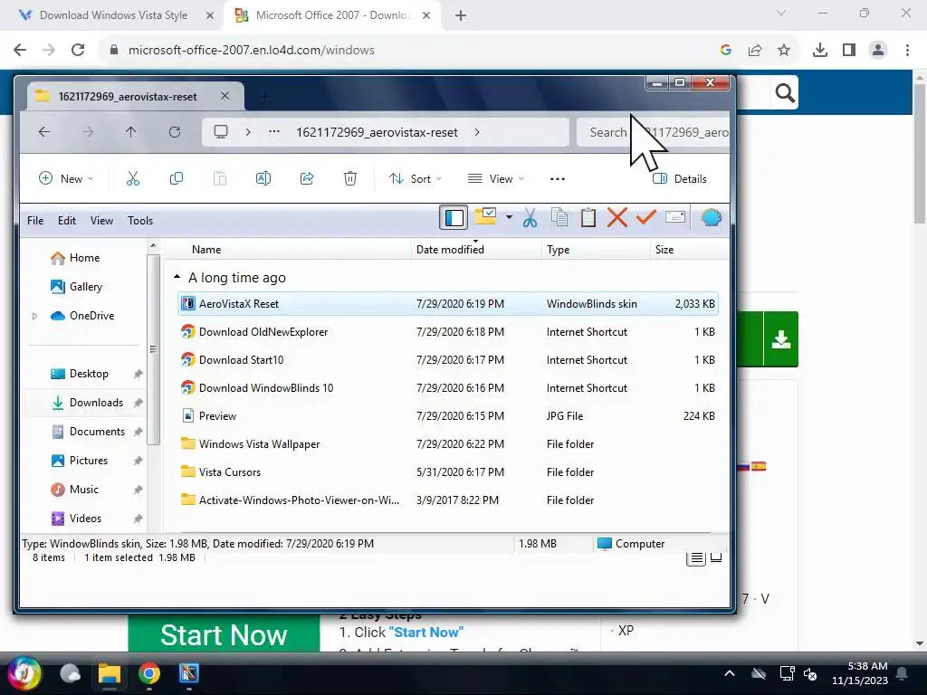The width and height of the screenshot is (927, 695).
Task: Click the chevron after 1621172969_aerovistax-reset path
Action: click(477, 132)
